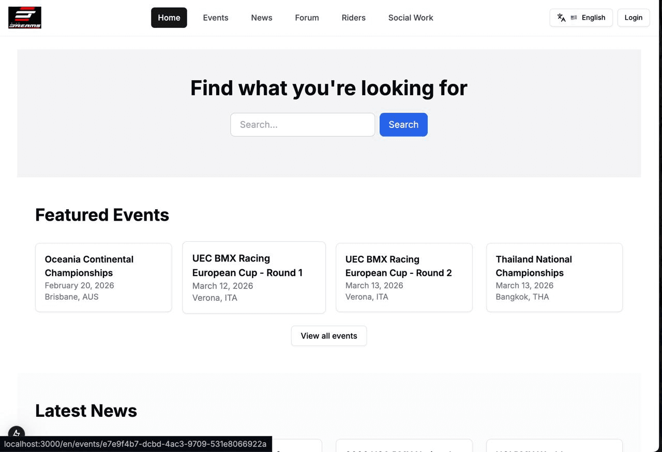This screenshot has height=452, width=662.
Task: Click the blue Search button
Action: (x=403, y=125)
